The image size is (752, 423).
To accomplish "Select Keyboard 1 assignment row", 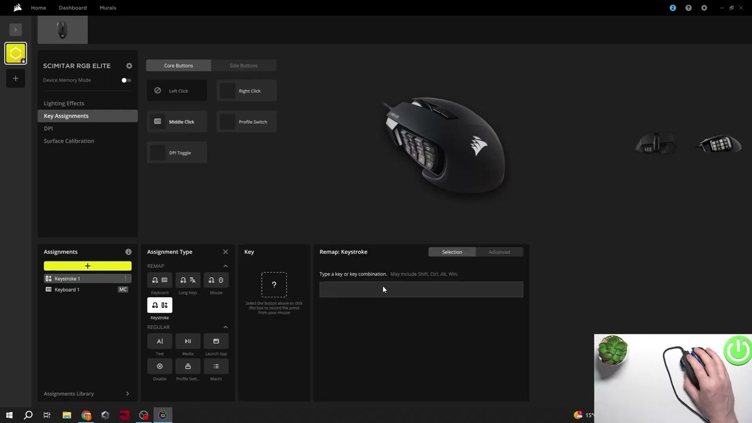I will coord(88,290).
